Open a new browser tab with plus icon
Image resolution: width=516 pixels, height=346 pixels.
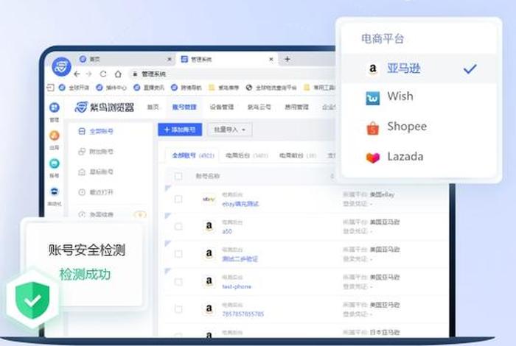287,59
